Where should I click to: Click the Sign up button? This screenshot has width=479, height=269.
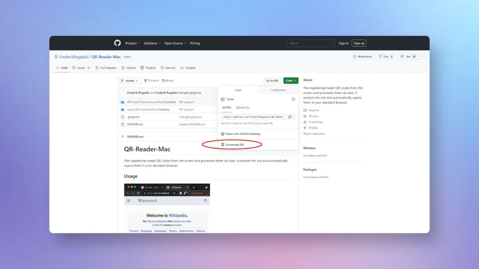(359, 43)
